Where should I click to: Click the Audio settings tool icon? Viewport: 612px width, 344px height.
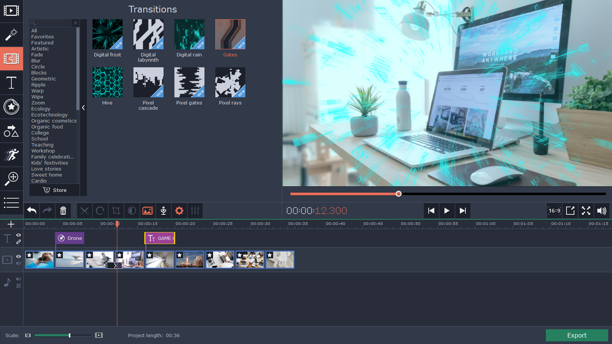point(195,211)
